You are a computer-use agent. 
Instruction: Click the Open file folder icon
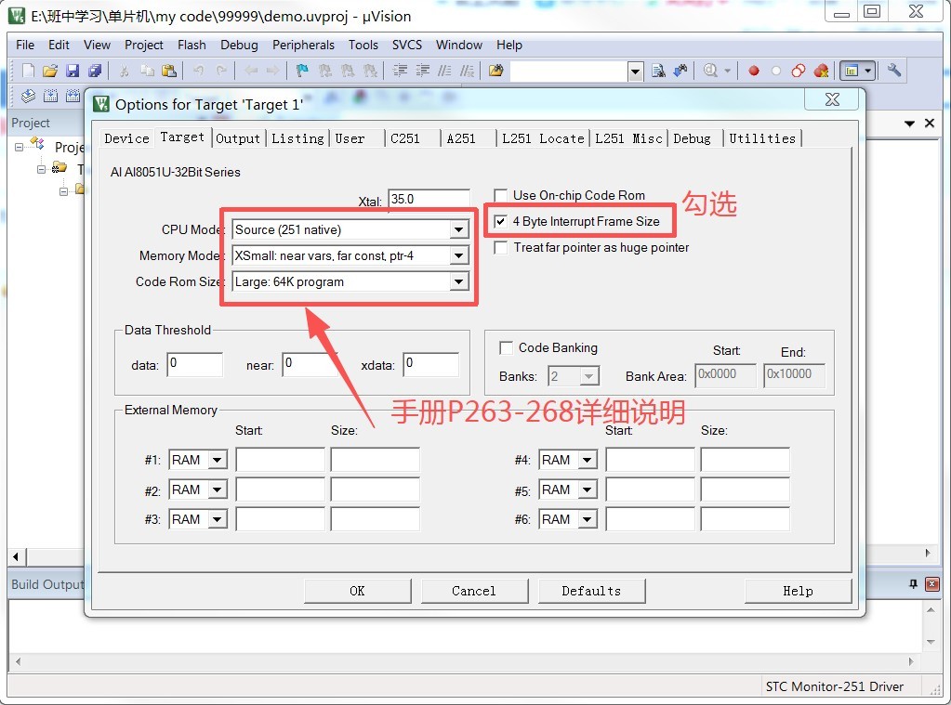click(50, 71)
